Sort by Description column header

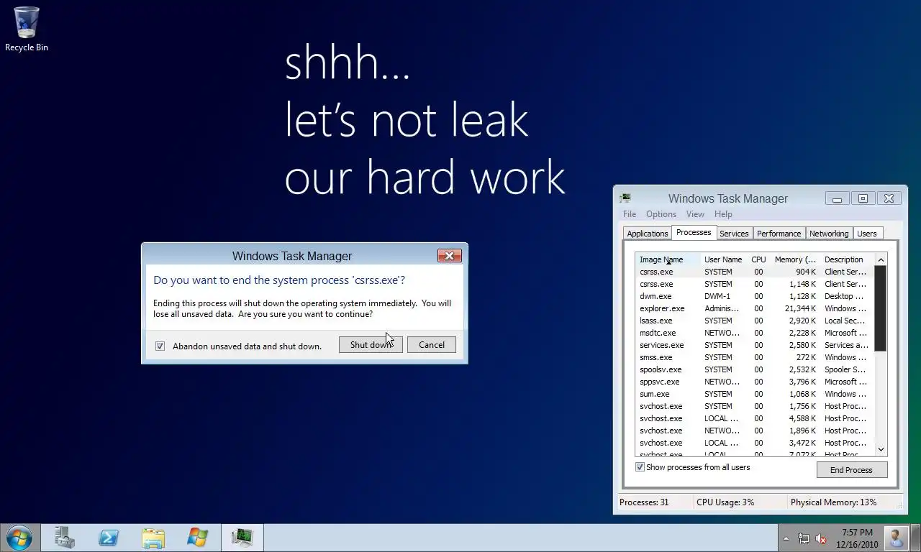(847, 259)
